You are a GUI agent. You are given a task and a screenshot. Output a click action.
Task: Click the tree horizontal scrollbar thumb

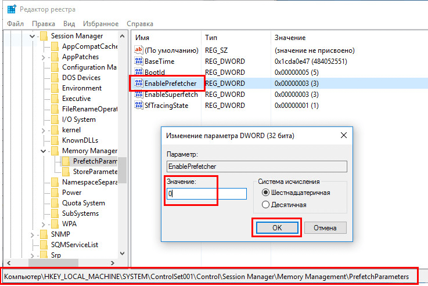pyautogui.click(x=53, y=263)
